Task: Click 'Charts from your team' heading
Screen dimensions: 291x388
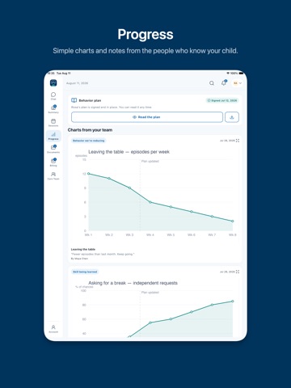Action: point(90,130)
